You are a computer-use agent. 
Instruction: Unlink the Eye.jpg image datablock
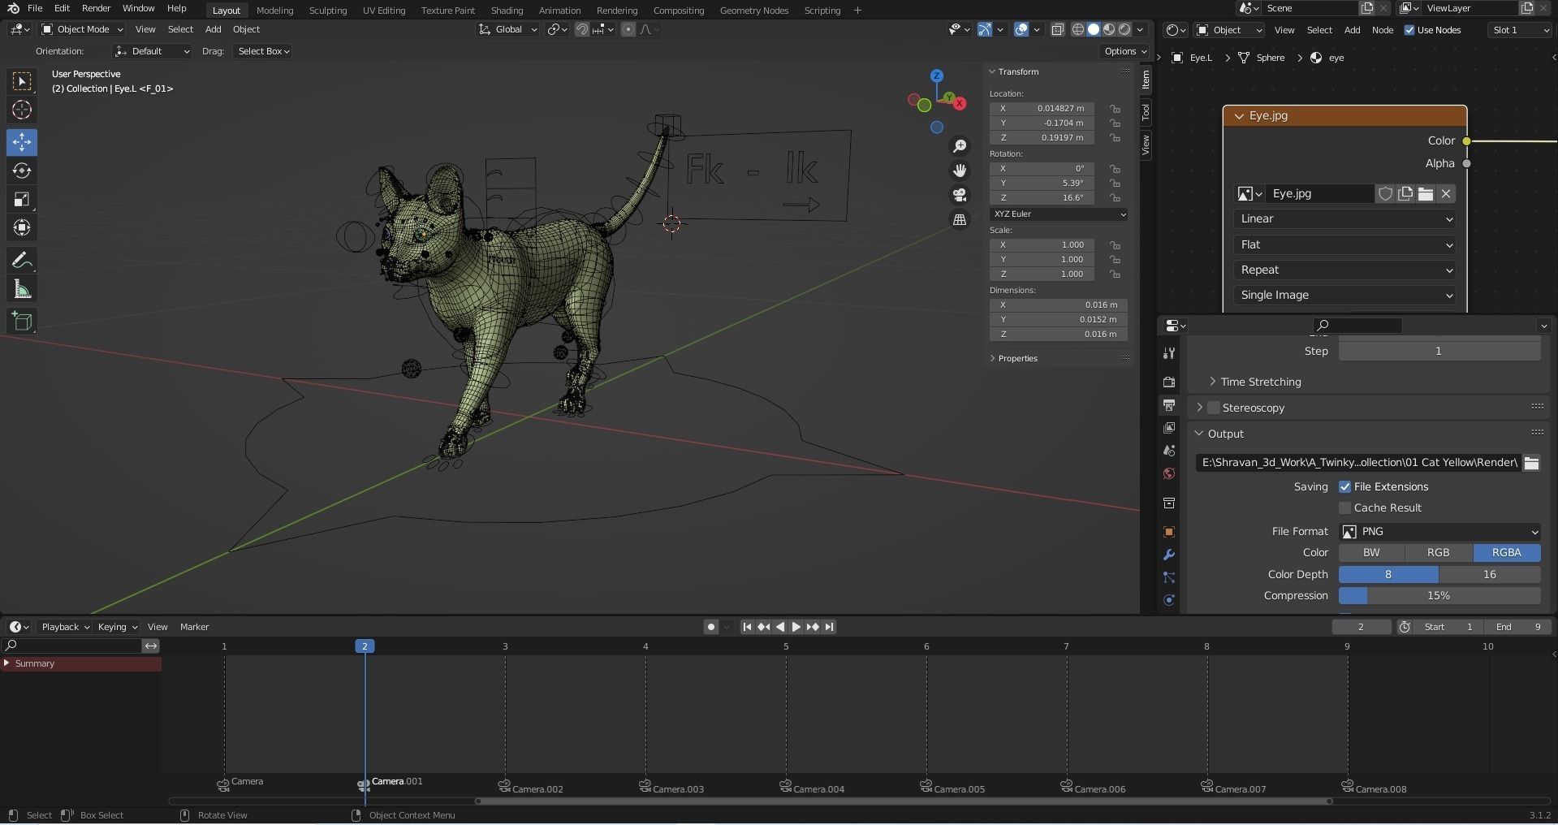[1446, 194]
